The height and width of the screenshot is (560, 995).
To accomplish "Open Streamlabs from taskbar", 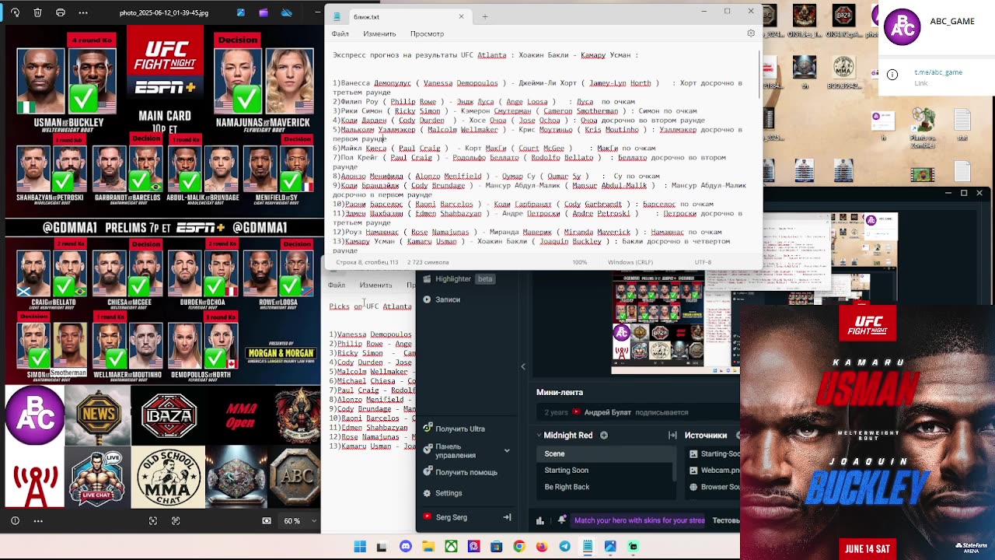I will (634, 547).
